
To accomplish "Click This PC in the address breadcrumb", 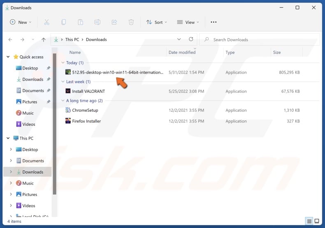I will tap(72, 39).
